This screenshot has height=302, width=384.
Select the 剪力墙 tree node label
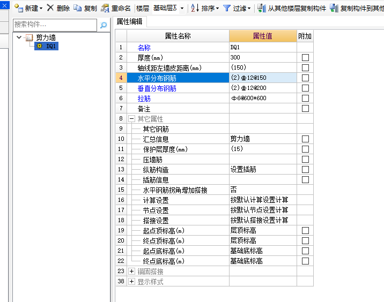(46, 37)
